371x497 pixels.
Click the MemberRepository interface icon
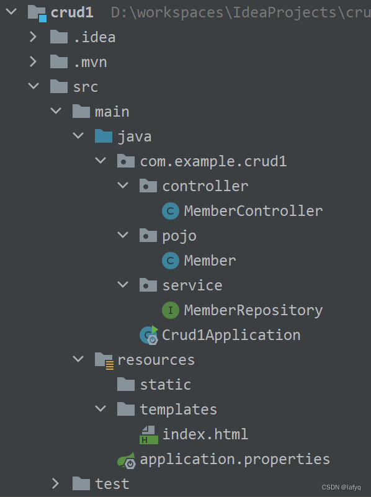click(x=171, y=310)
